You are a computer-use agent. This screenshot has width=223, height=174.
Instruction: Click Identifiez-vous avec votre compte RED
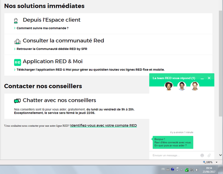click(103, 126)
